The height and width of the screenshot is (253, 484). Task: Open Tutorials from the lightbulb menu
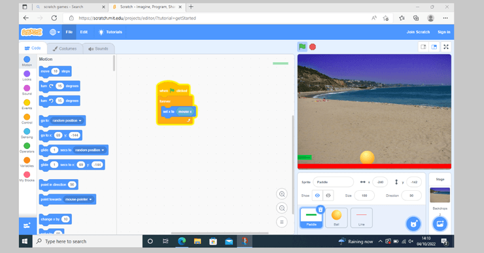coord(110,32)
